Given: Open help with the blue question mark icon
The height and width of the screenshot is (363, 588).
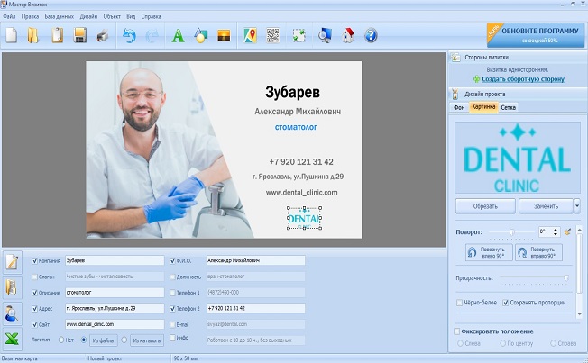Looking at the screenshot, I should tap(371, 36).
